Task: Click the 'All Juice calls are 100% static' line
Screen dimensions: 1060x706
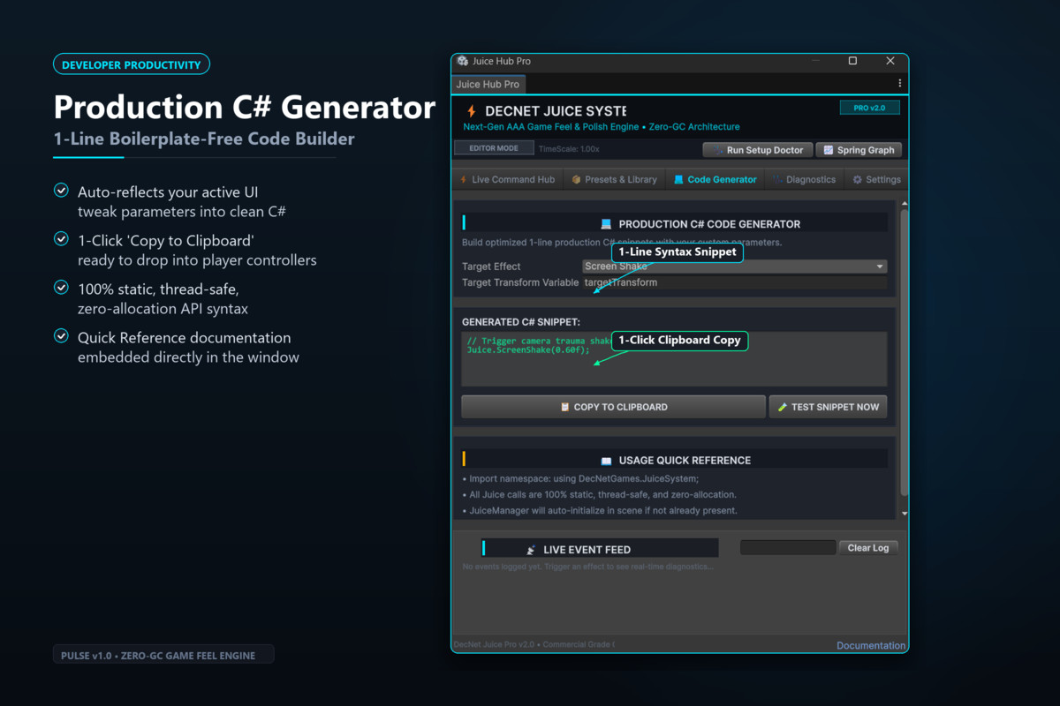Action: pos(599,495)
